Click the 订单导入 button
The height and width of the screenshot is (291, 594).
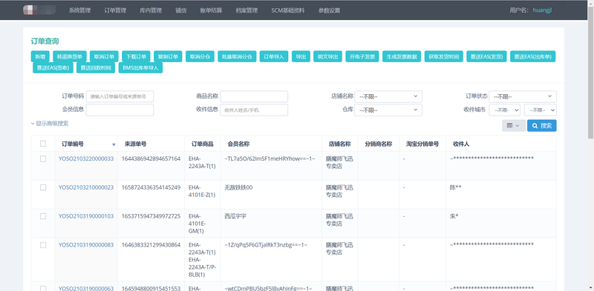tap(274, 56)
